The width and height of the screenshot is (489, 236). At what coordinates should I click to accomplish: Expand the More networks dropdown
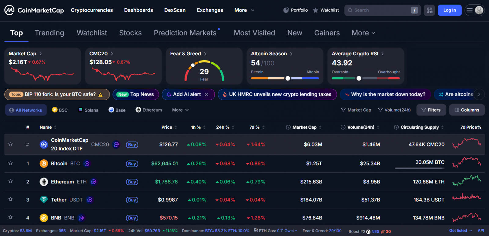pyautogui.click(x=180, y=110)
